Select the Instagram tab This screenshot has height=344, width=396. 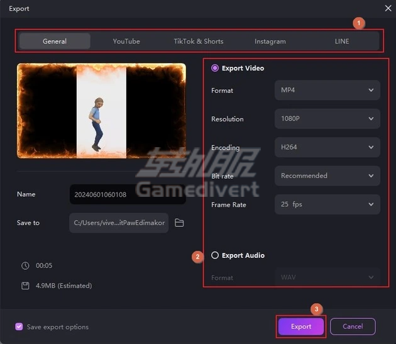pos(270,42)
